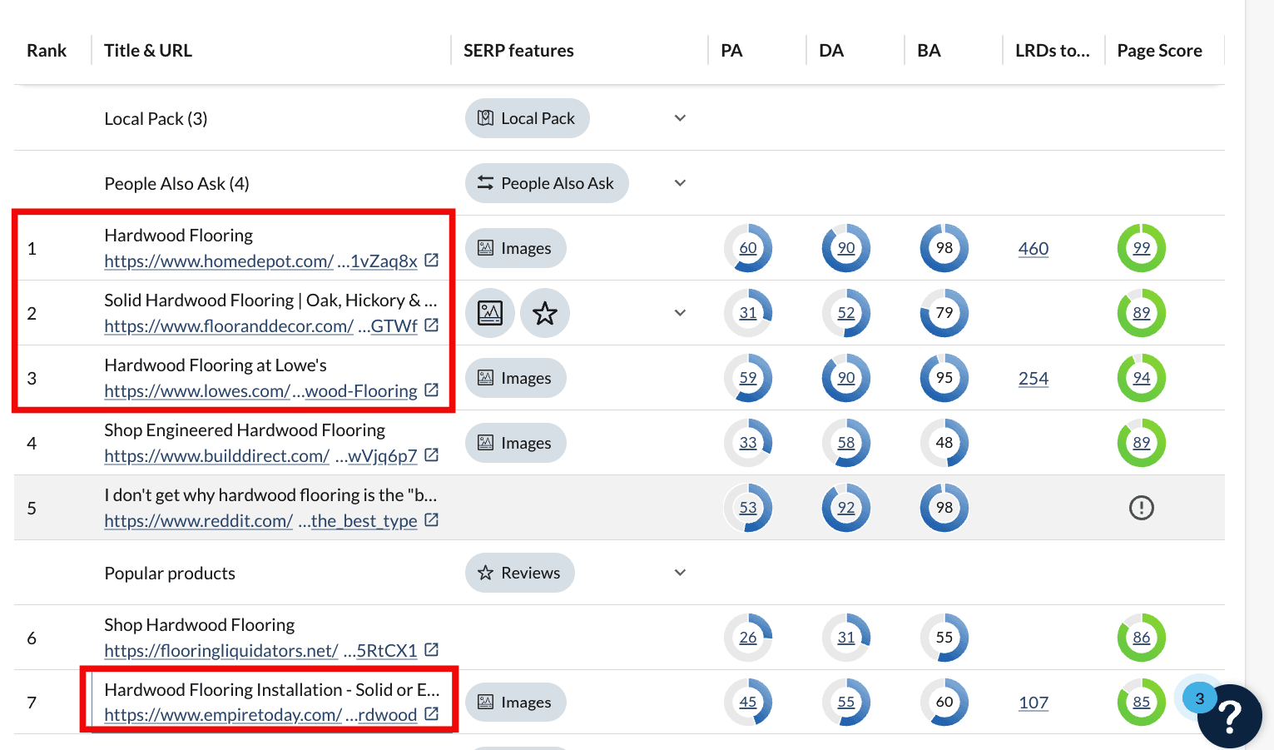Click the image pack icon in row 2
This screenshot has width=1274, height=750.
click(490, 313)
